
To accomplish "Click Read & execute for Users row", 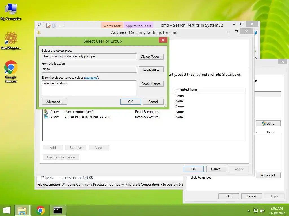I will pyautogui.click(x=147, y=111).
